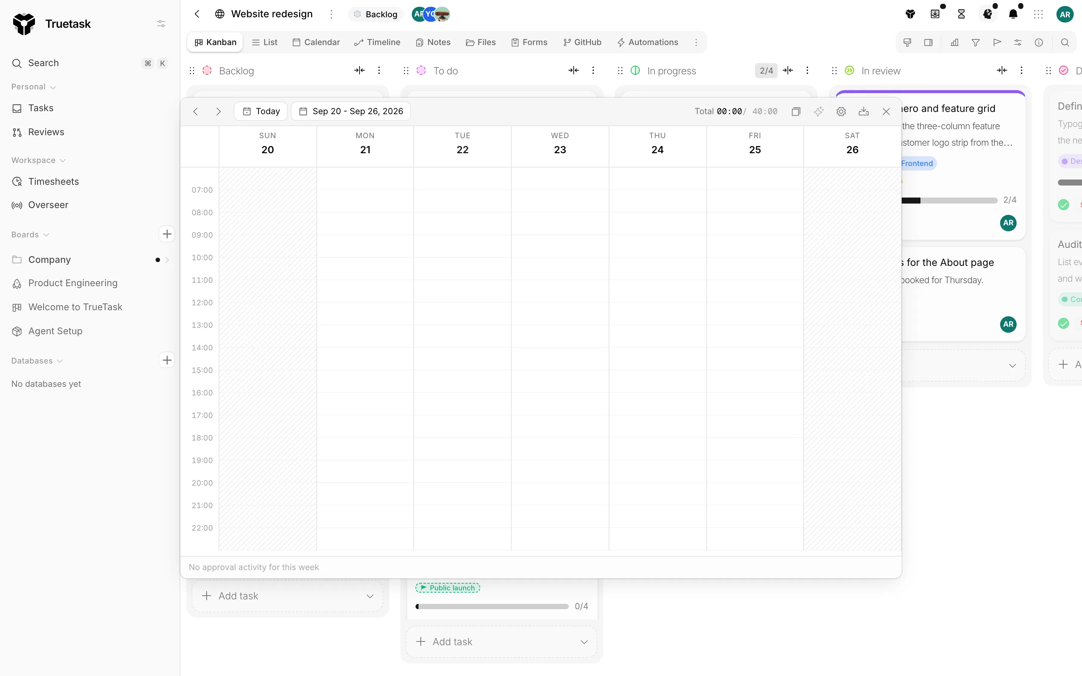Screen dimensions: 1082x676
Task: Click the Truetask cube logo in sidebar
Action: coord(24,24)
